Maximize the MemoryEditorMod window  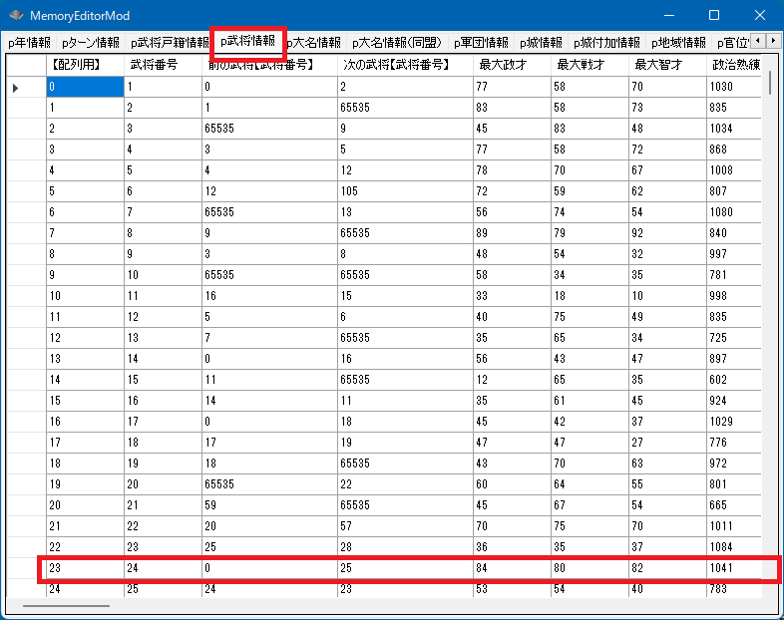[x=714, y=16]
